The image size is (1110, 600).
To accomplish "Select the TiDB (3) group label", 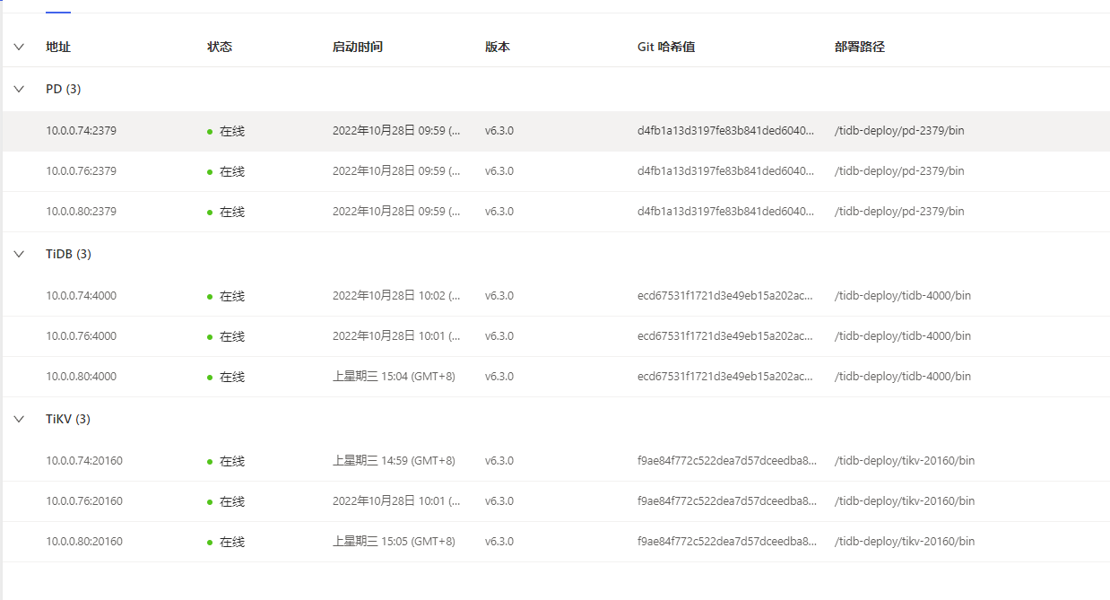I will click(68, 254).
